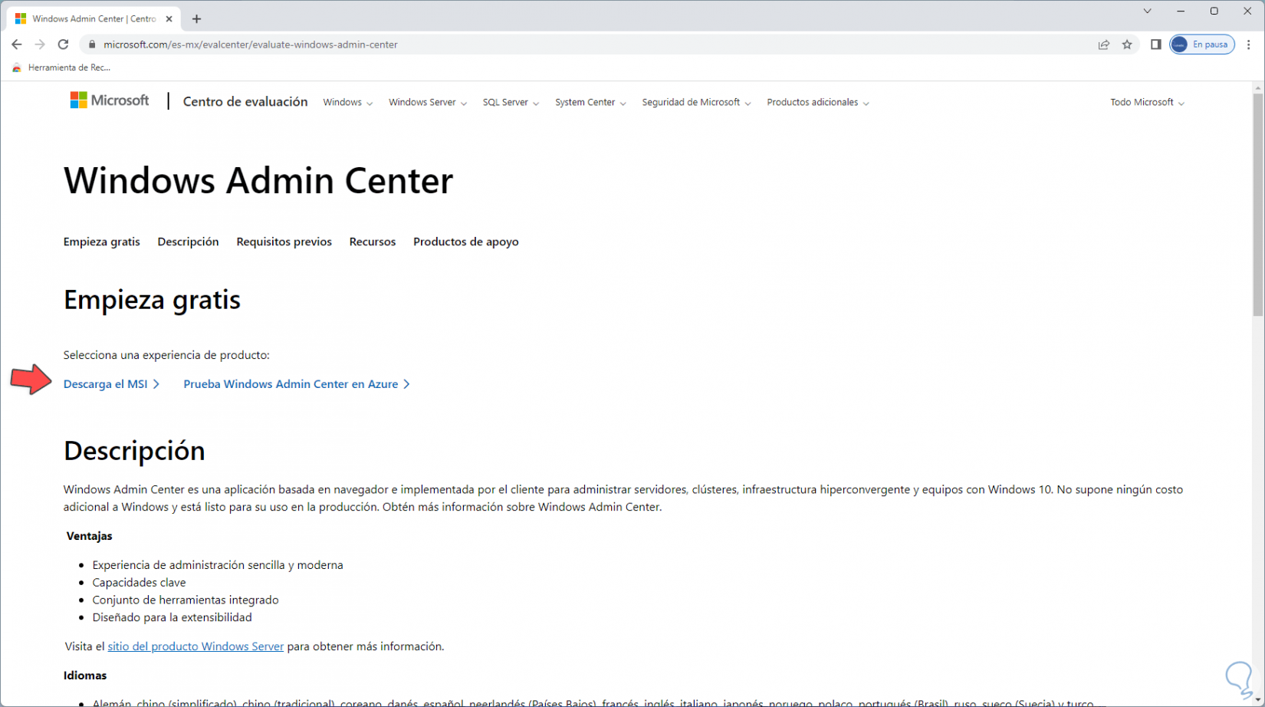Screen dimensions: 1265x707
Task: Share this page via share icon
Action: [1104, 44]
